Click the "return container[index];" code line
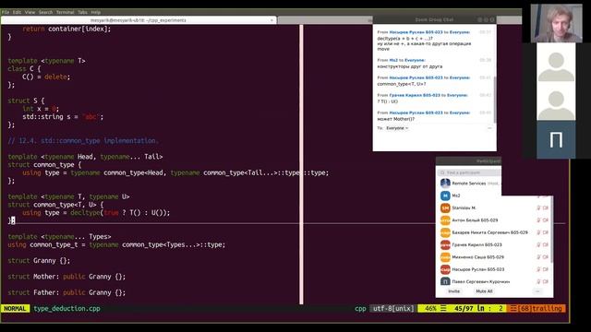Viewport: 591px width, 332px height. (66, 29)
